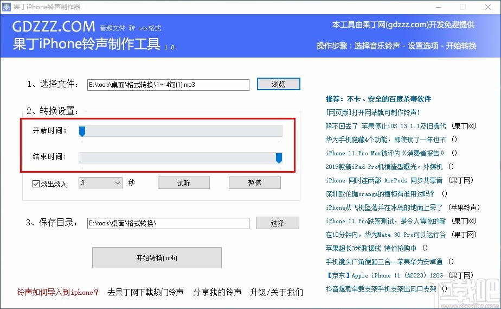
Task: Click the 暂停 pause button
Action: point(255,183)
